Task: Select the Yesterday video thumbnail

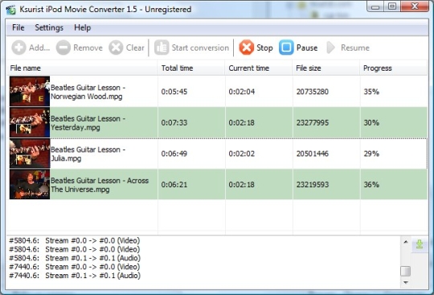Action: [x=30, y=123]
